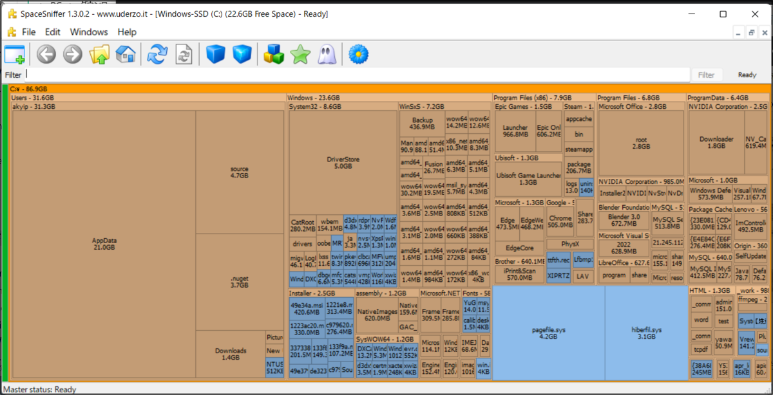The height and width of the screenshot is (395, 773).
Task: Toggle the ghost free space icon
Action: point(327,55)
